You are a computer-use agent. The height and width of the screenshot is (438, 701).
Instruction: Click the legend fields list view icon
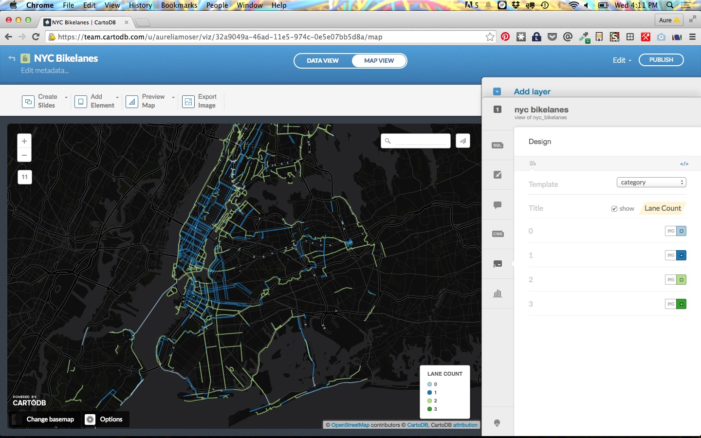tap(533, 164)
